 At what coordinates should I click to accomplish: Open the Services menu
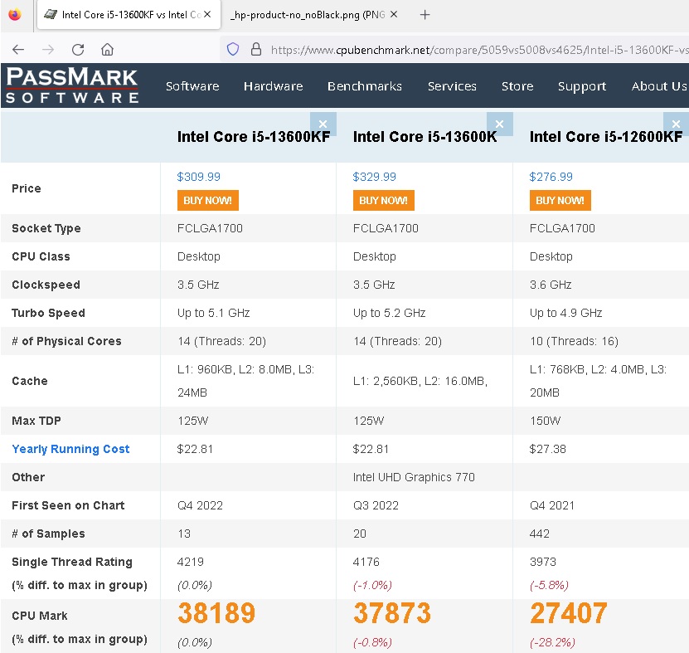452,86
